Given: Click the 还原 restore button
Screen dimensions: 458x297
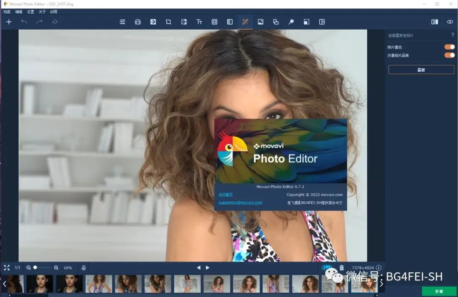Looking at the screenshot, I should point(421,70).
